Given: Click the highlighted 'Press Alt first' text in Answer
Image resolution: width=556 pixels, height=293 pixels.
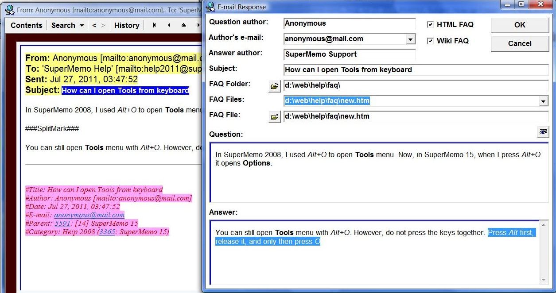Looking at the screenshot, I should 511,232.
